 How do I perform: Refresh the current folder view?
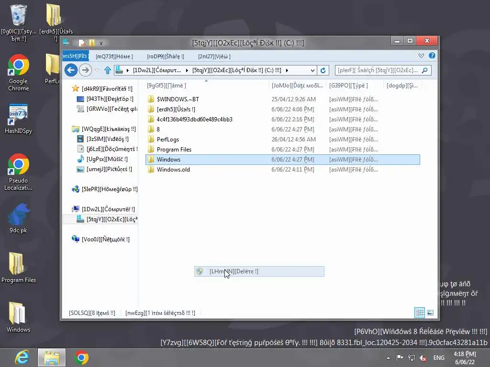tap(323, 70)
